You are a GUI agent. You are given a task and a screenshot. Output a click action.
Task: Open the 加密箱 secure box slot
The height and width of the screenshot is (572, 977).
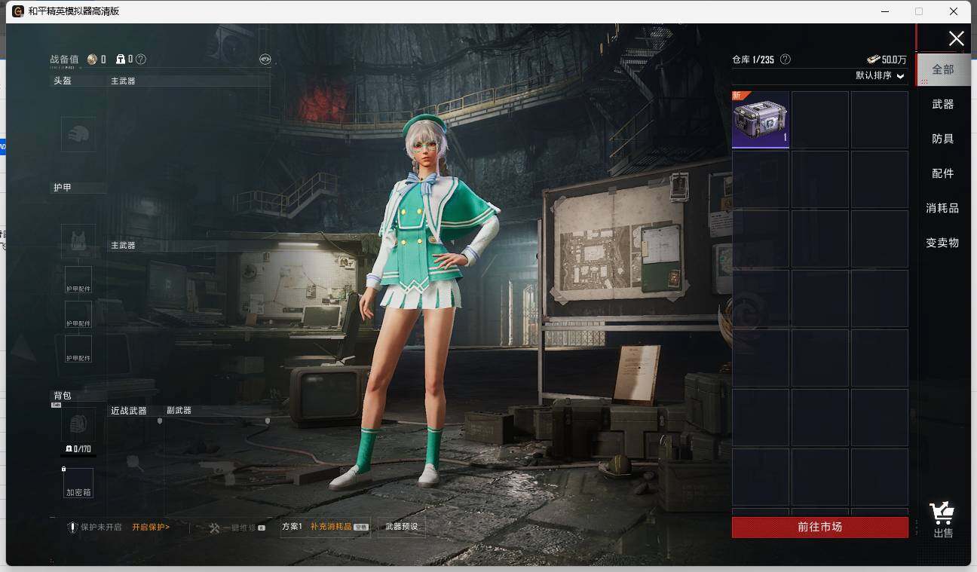coord(78,483)
